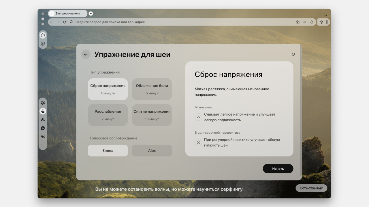Select Сброс напряжения 4 минуты exercise
Viewport: 369px width, 207px height.
click(x=108, y=89)
